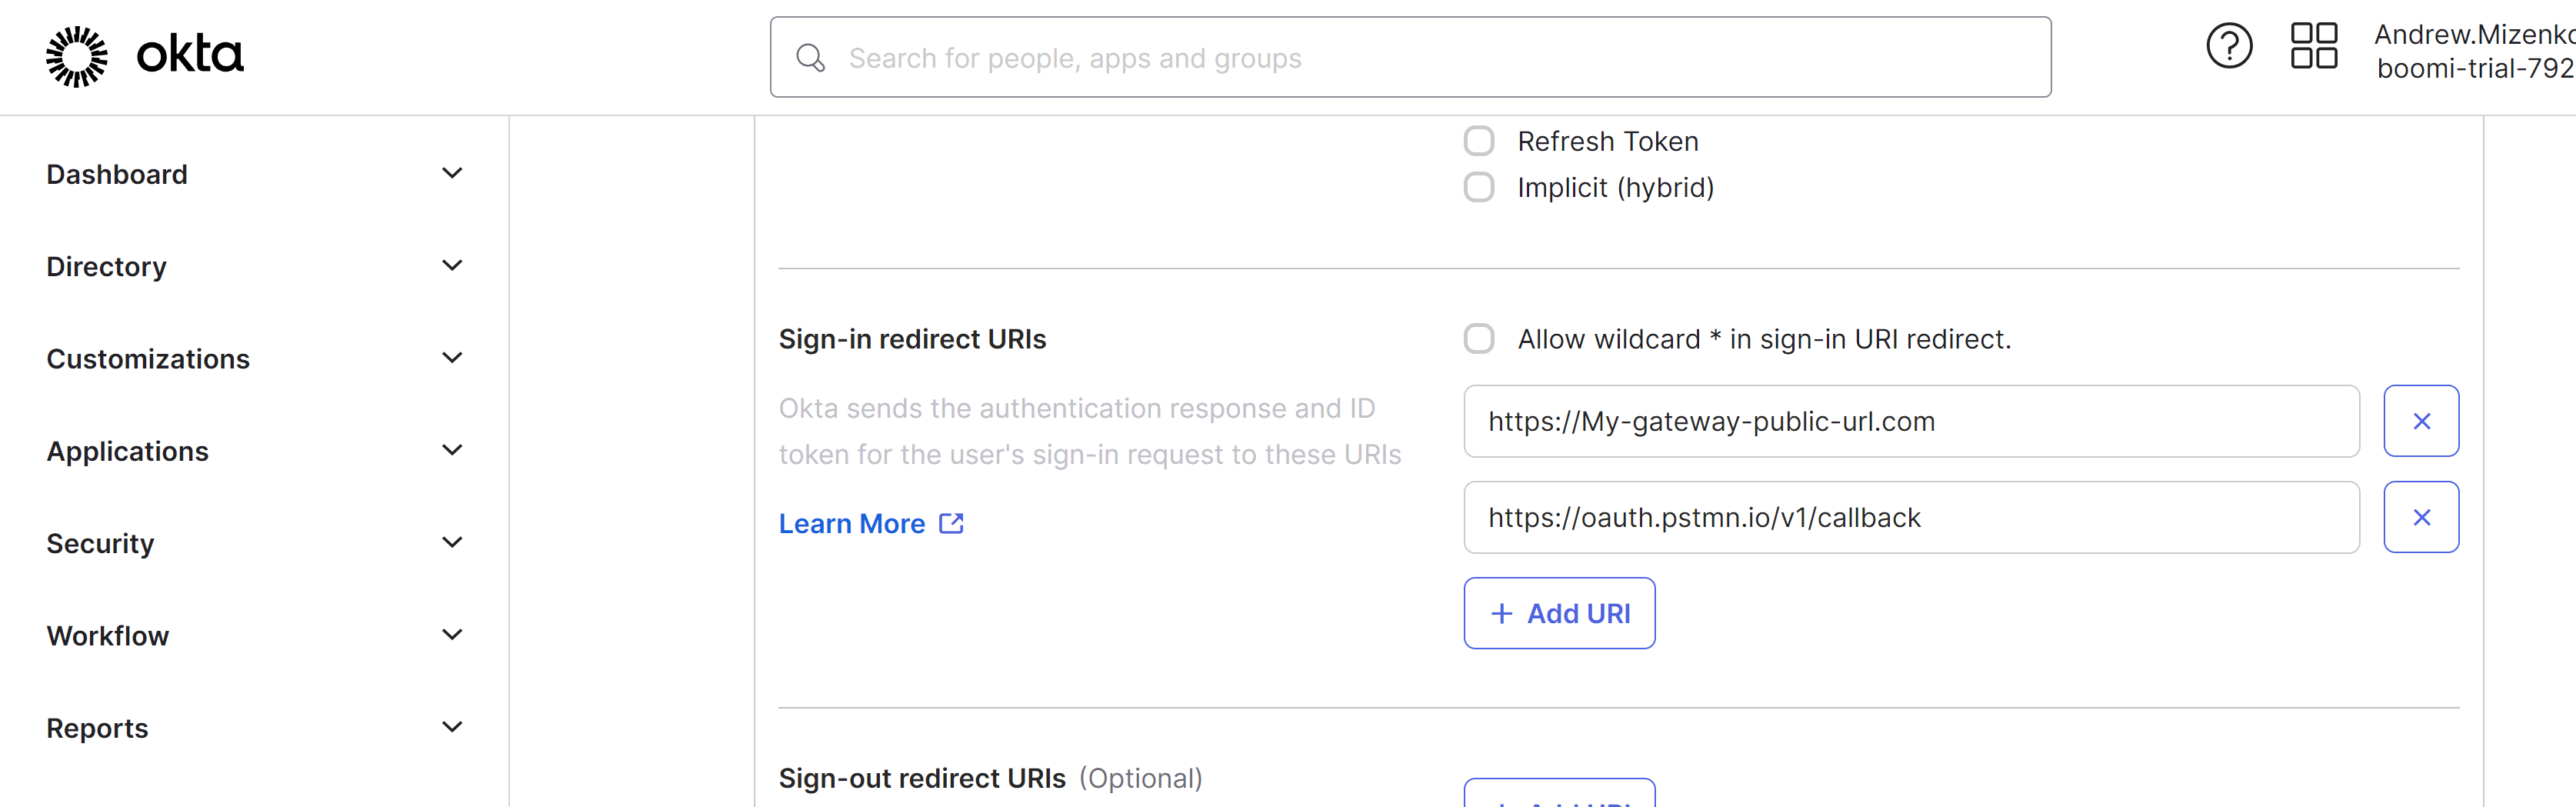Expand the Security section
This screenshot has height=807, width=2576.
100,542
